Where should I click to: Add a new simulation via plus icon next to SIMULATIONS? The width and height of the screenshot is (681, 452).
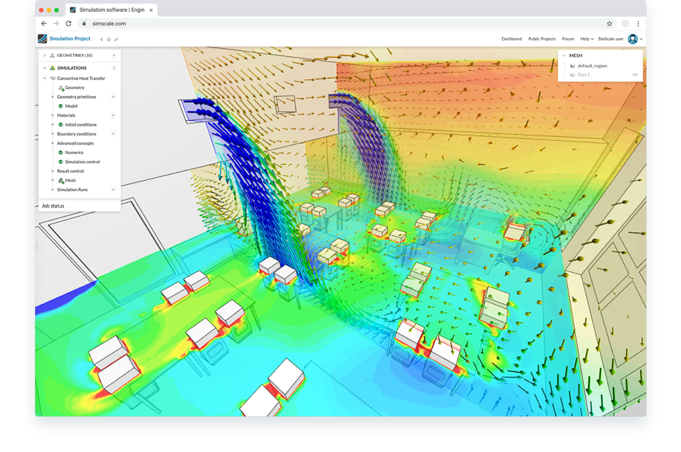pos(114,68)
